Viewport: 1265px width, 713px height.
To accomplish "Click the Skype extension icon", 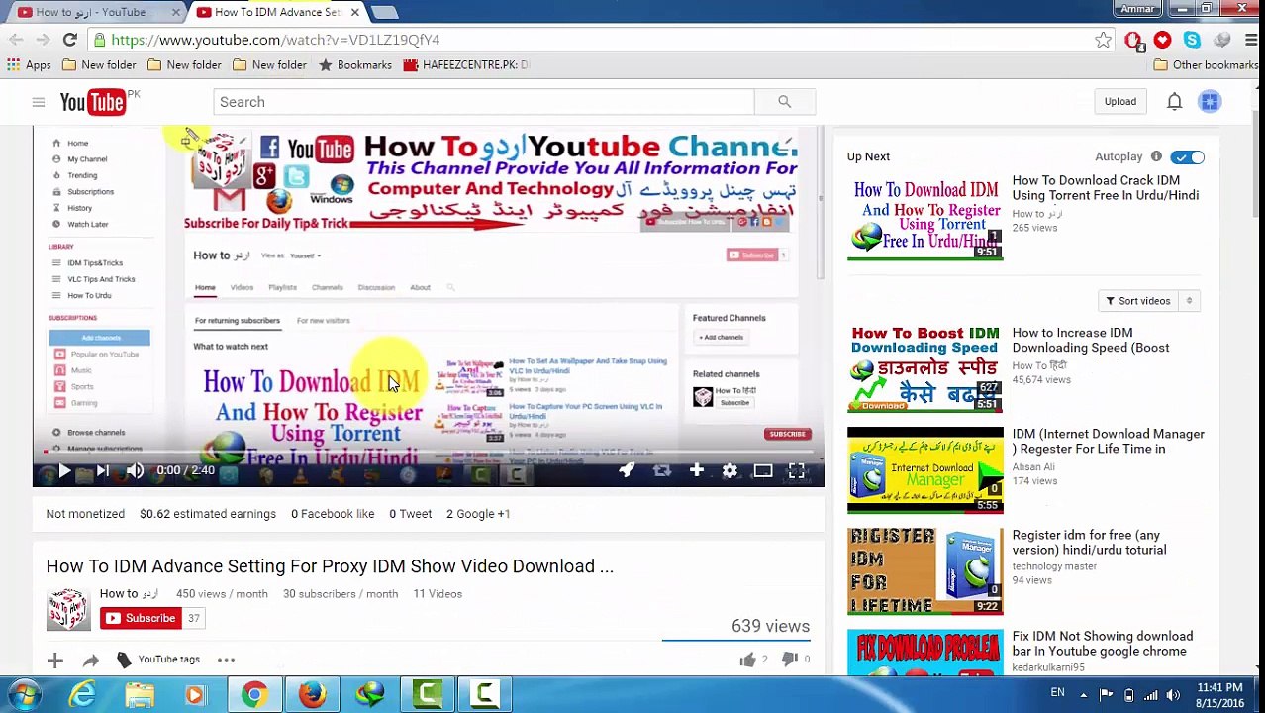I will coord(1192,40).
